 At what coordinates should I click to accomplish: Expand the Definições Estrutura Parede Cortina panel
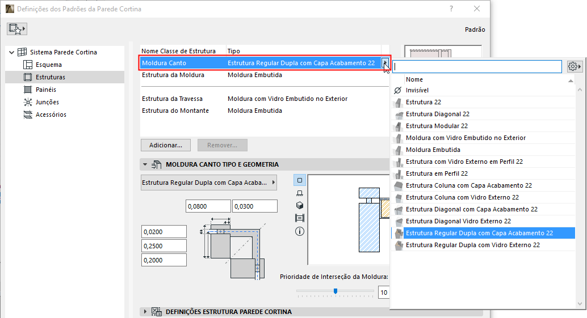click(x=145, y=311)
